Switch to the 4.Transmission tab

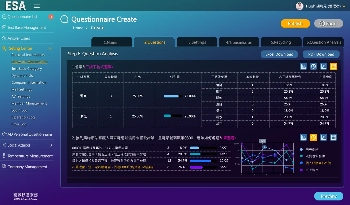click(x=239, y=42)
